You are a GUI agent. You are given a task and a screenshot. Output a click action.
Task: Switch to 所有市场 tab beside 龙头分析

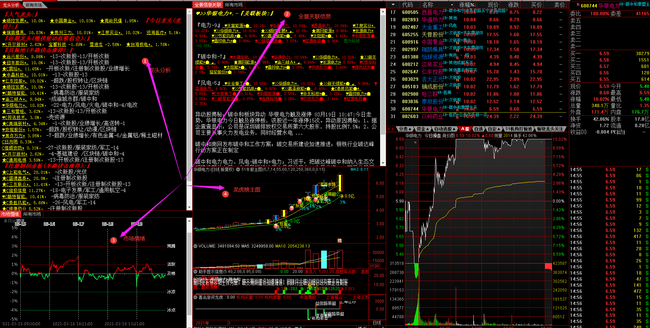34,5
